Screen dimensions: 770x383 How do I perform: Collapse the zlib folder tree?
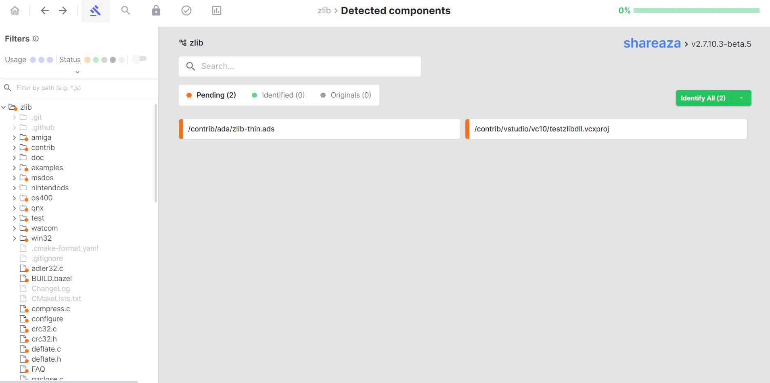pos(4,107)
